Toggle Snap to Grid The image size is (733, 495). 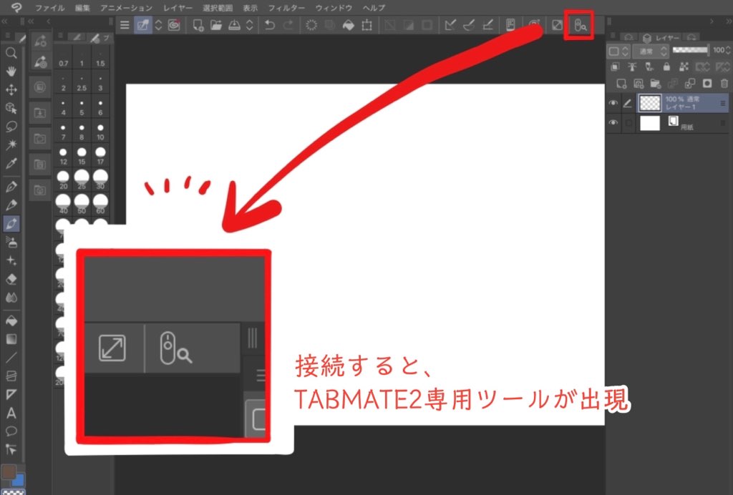pyautogui.click(x=487, y=25)
